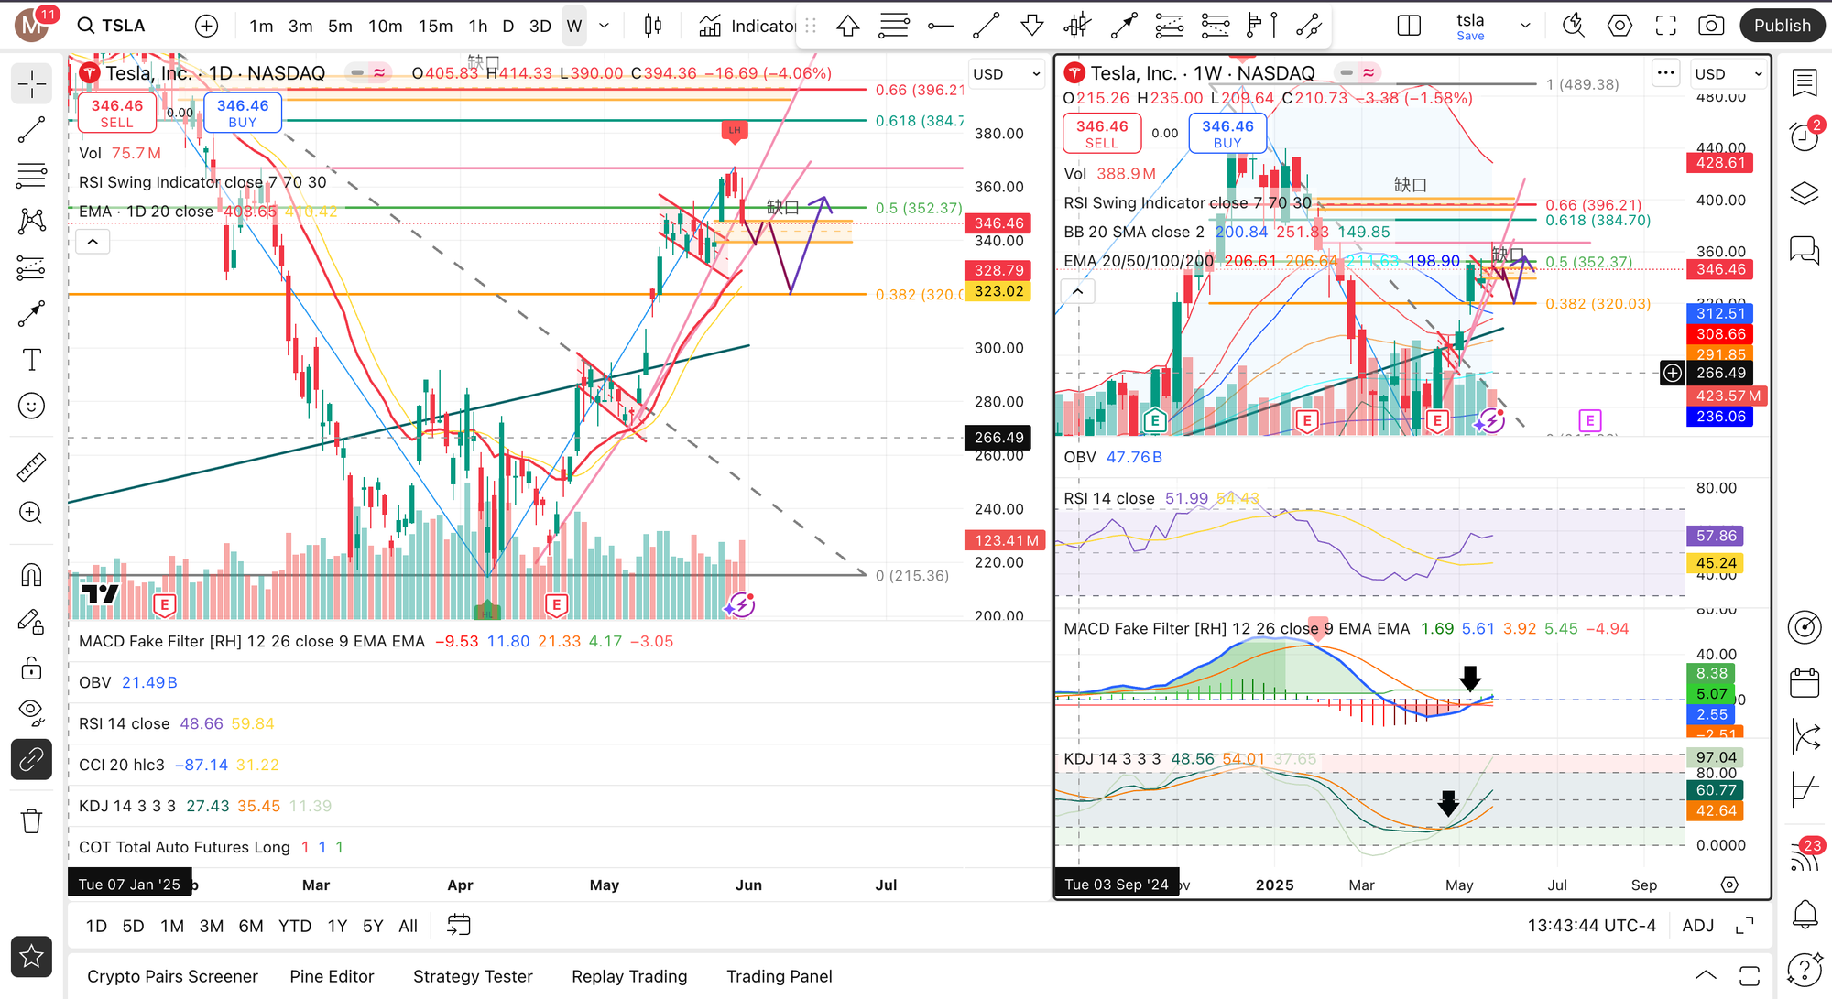This screenshot has width=1832, height=999.
Task: Open USD currency dropdown on weekly chart
Action: tap(1728, 73)
